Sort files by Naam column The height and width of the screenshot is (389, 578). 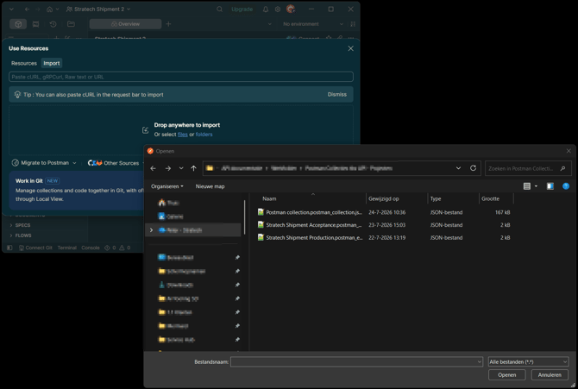point(269,198)
